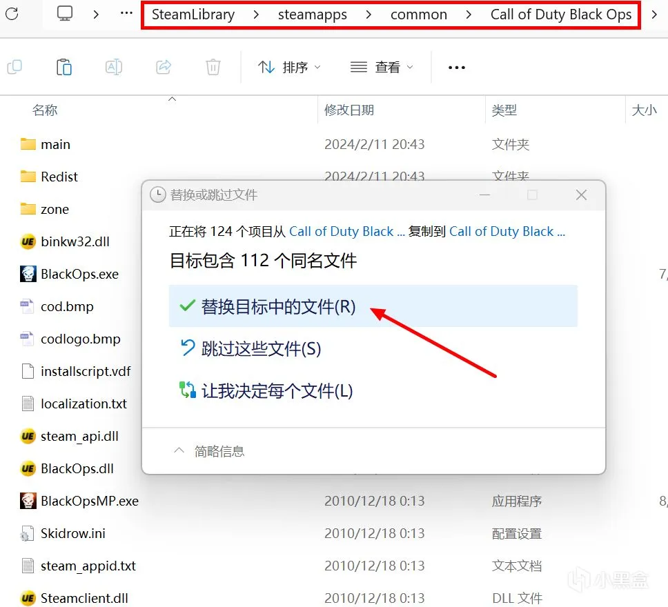The height and width of the screenshot is (607, 668).
Task: Expand the chevron after Call of Duty Black Ops
Action: click(654, 14)
